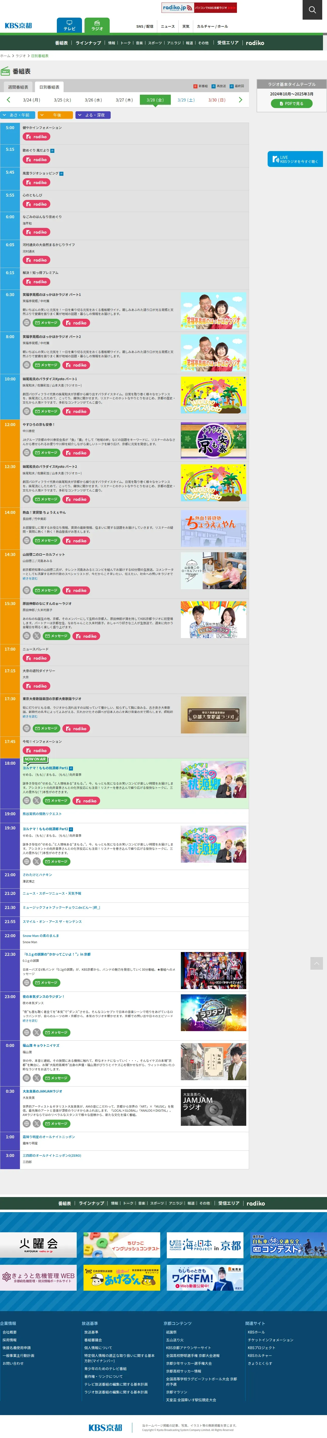
Task: Open ニュース menu item
Action: click(168, 26)
